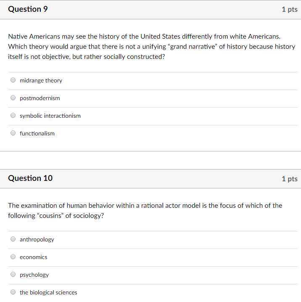Click the midrange theory answer label
The width and height of the screenshot is (301, 302).
41,80
